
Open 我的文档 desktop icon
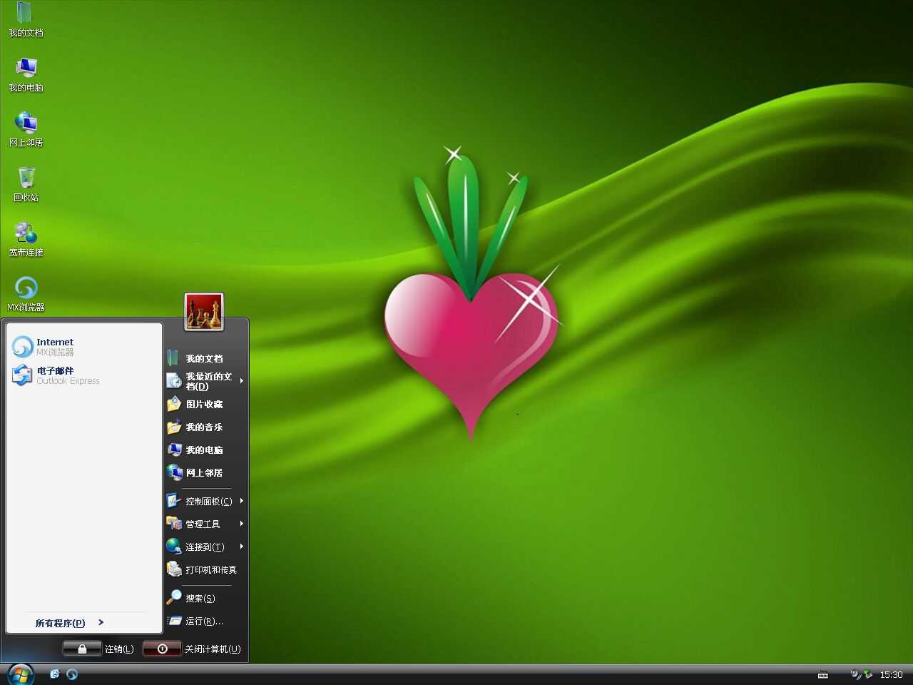click(x=26, y=19)
